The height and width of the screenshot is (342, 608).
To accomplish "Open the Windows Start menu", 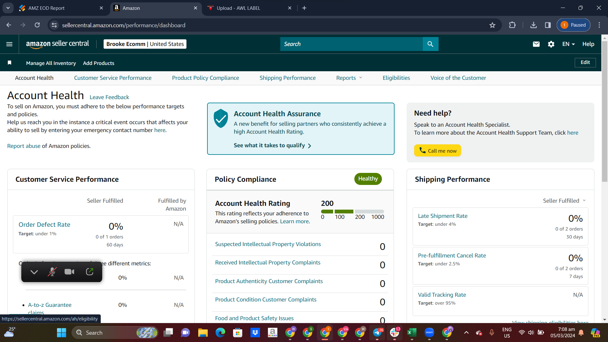I will pyautogui.click(x=61, y=332).
